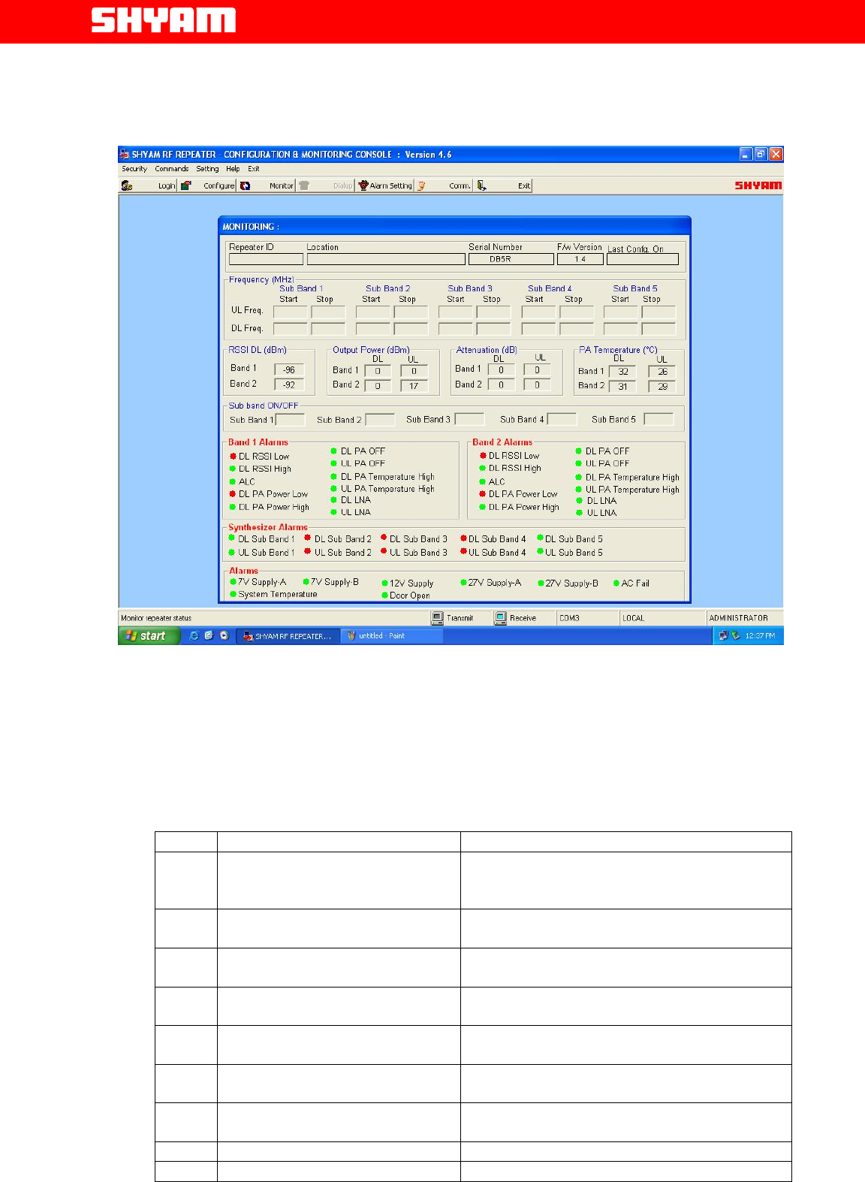Click the Login toolbar button
The width and height of the screenshot is (865, 1182).
149,185
